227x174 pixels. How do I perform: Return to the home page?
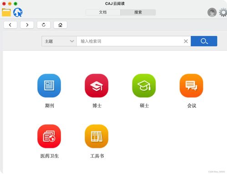[61, 25]
